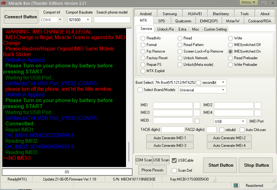Toggle the secondbt checkbox

(199, 83)
